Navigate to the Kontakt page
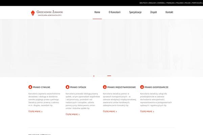 (169, 12)
